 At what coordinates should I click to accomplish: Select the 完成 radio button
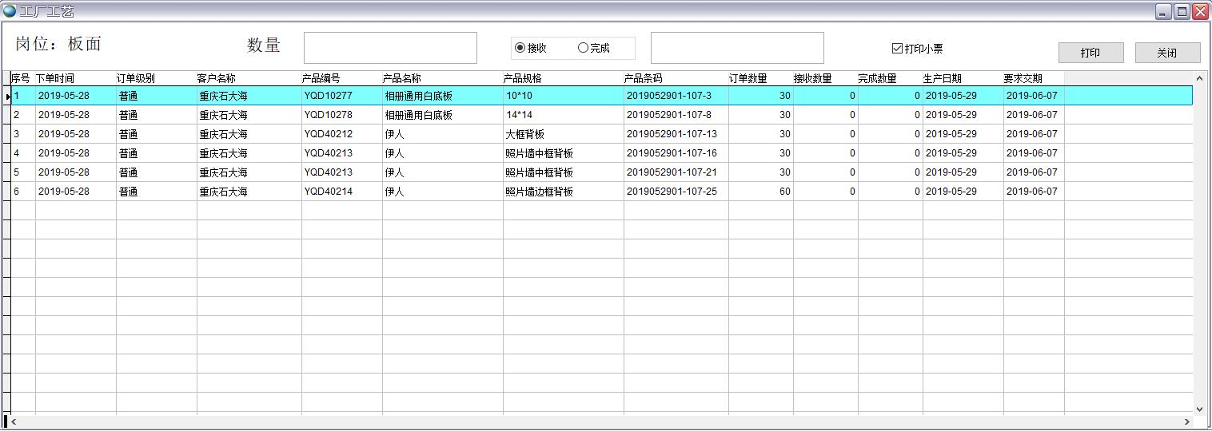pos(583,48)
